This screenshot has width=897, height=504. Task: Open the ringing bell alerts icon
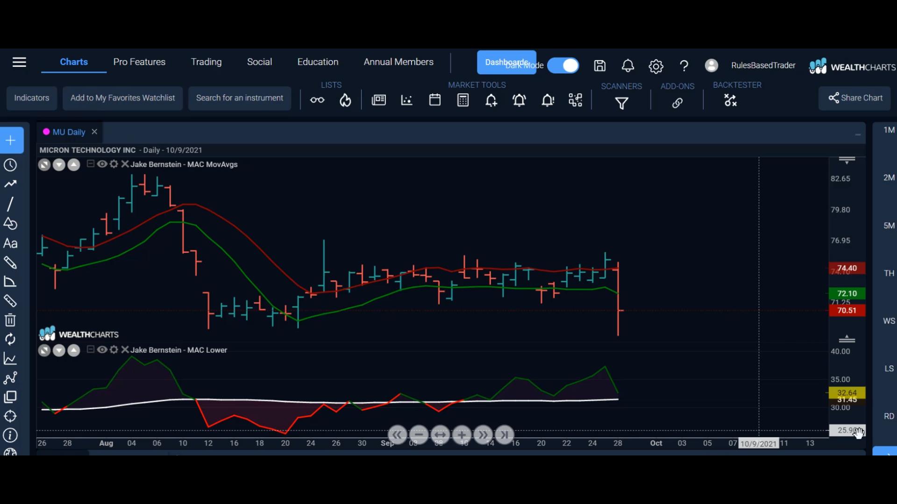click(519, 100)
